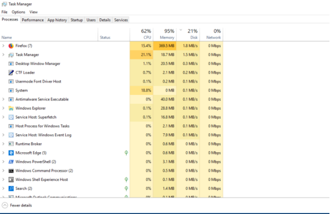Expand Antimalware Service Executable

coord(3,99)
